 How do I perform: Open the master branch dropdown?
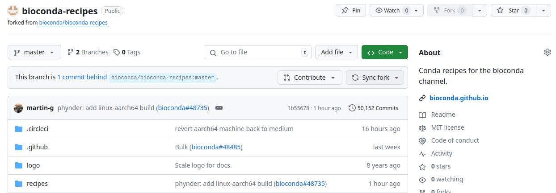(x=34, y=52)
